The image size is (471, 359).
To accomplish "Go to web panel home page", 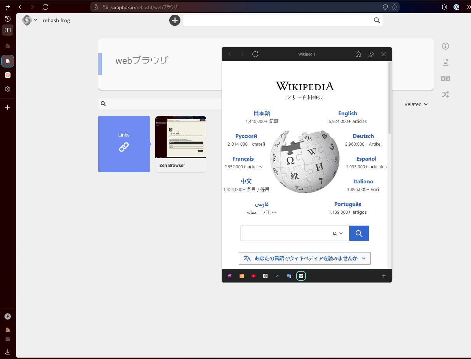I will click(358, 54).
